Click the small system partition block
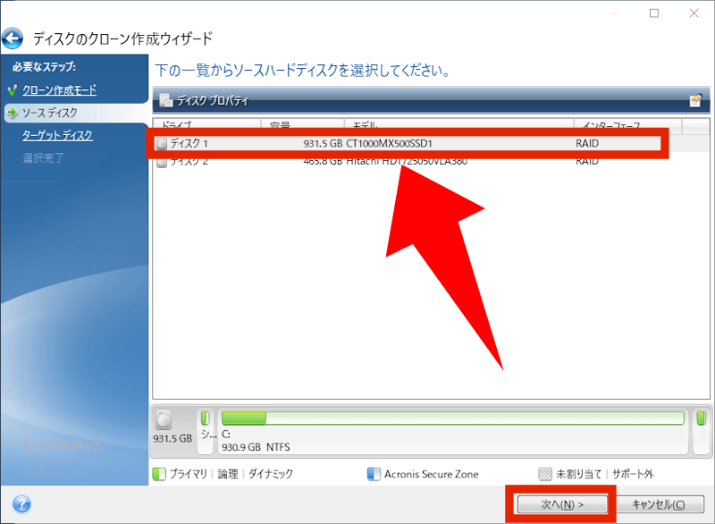 point(206,431)
